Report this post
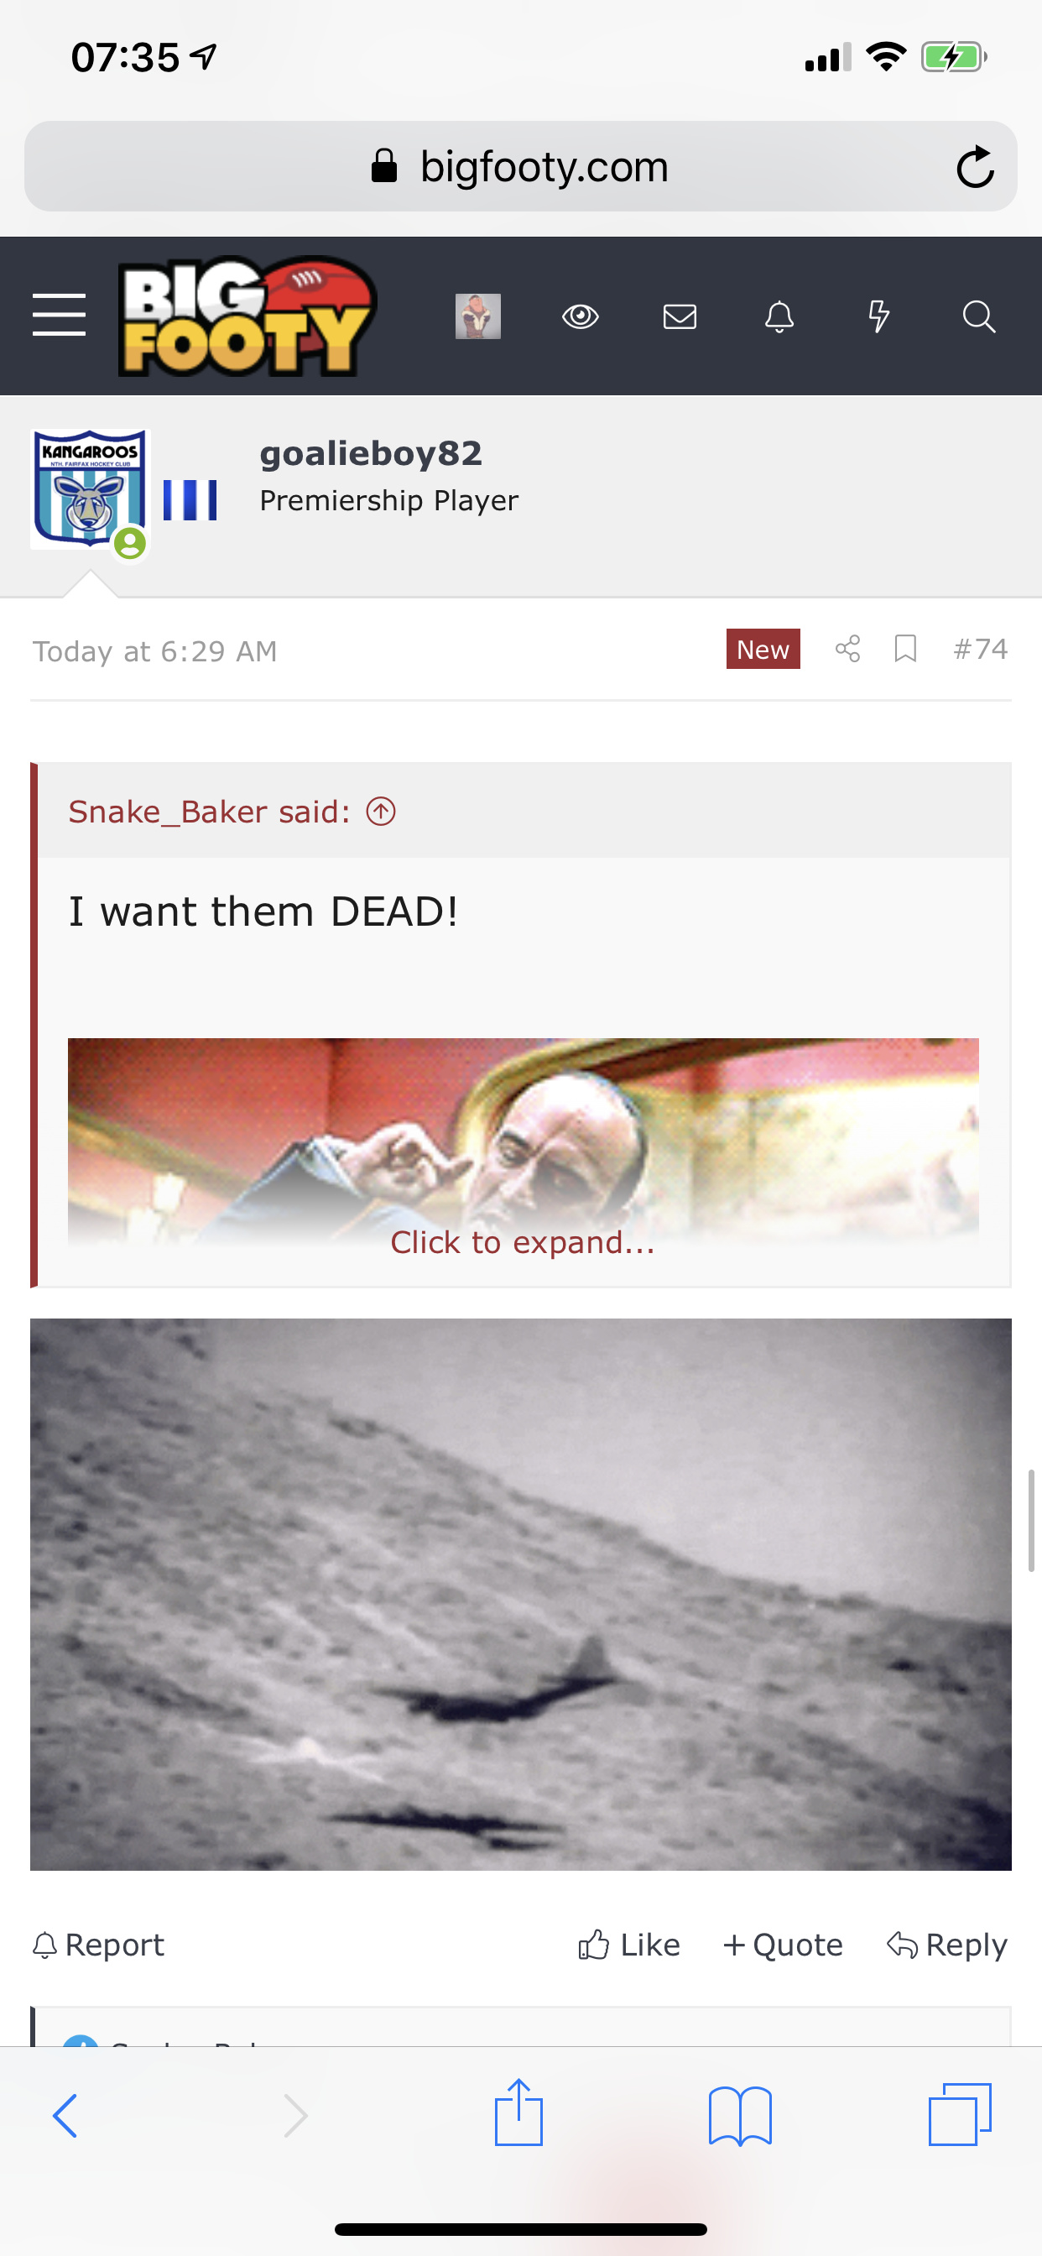The height and width of the screenshot is (2256, 1042). (x=98, y=1945)
